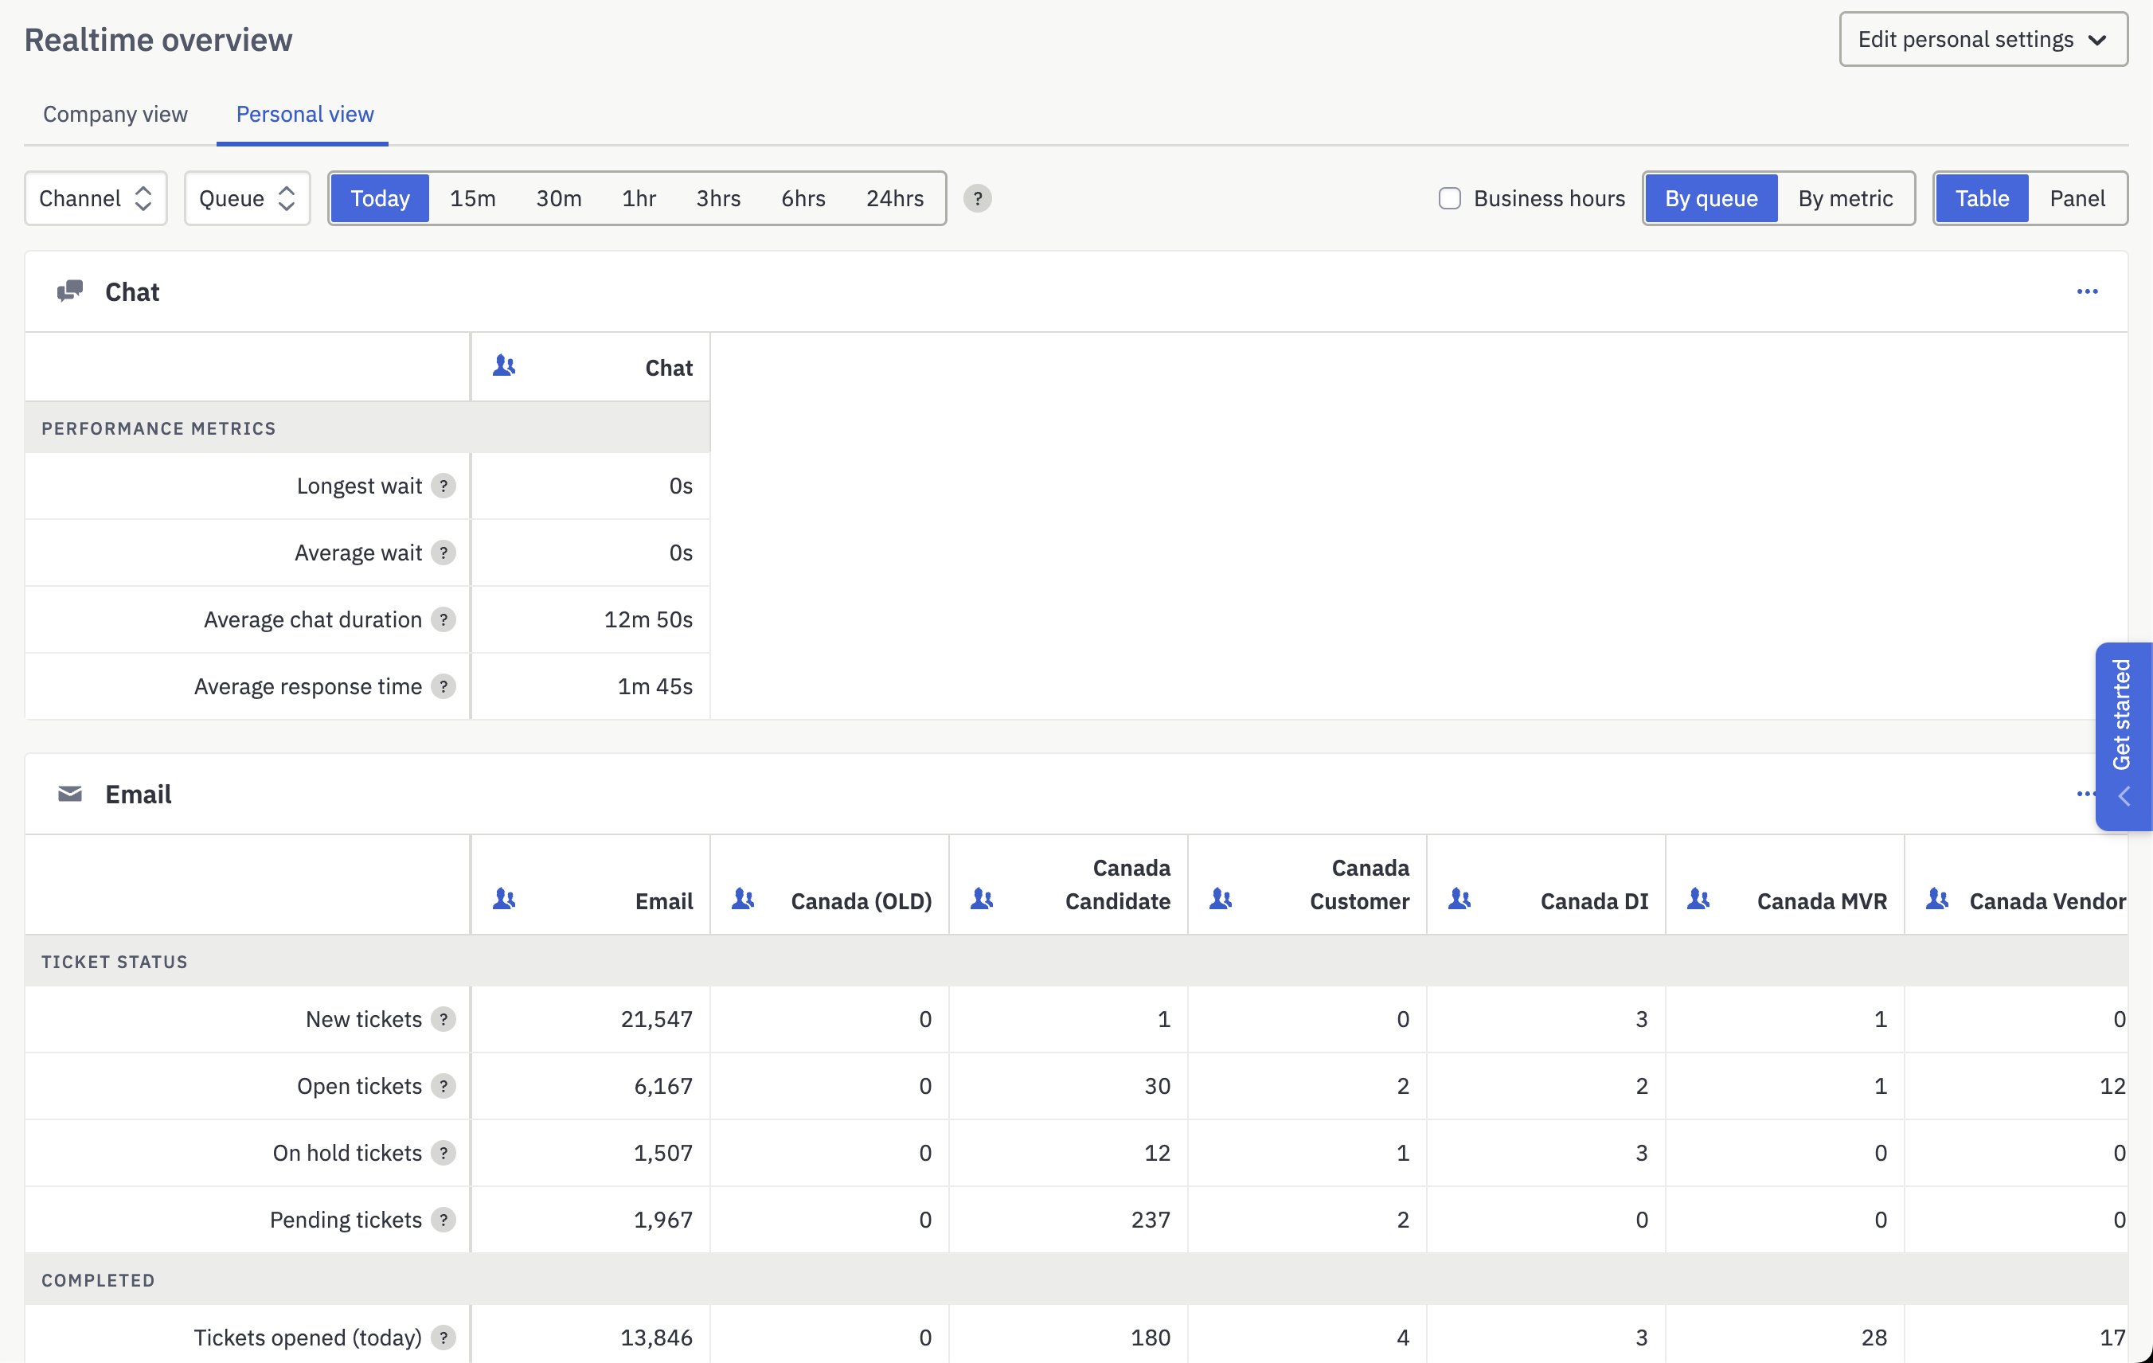Open the help tooltip next to Longest wait
The image size is (2153, 1363).
[444, 486]
